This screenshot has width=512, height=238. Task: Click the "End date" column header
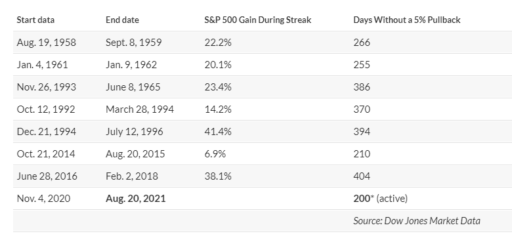click(122, 20)
